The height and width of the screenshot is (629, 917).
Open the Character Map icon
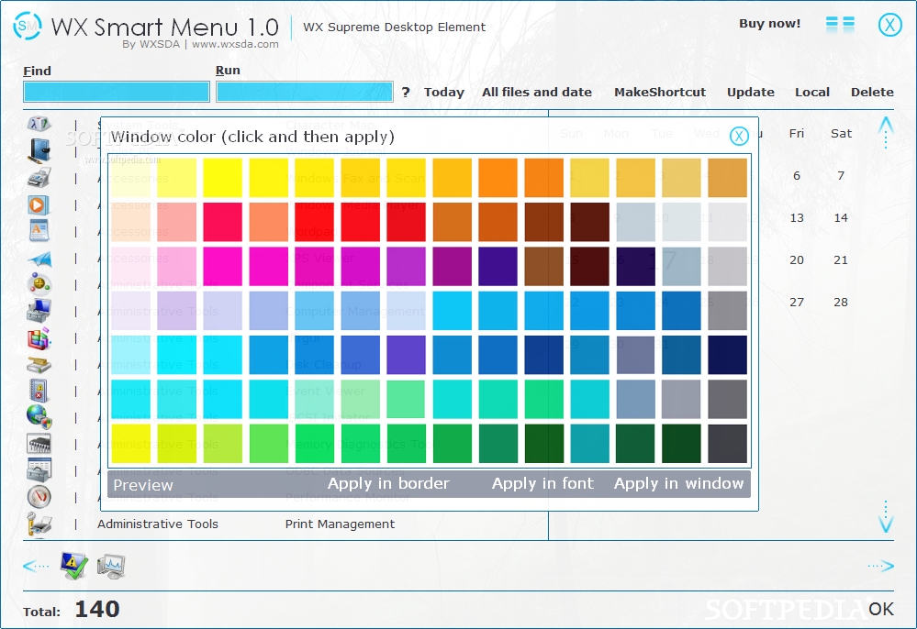click(39, 123)
